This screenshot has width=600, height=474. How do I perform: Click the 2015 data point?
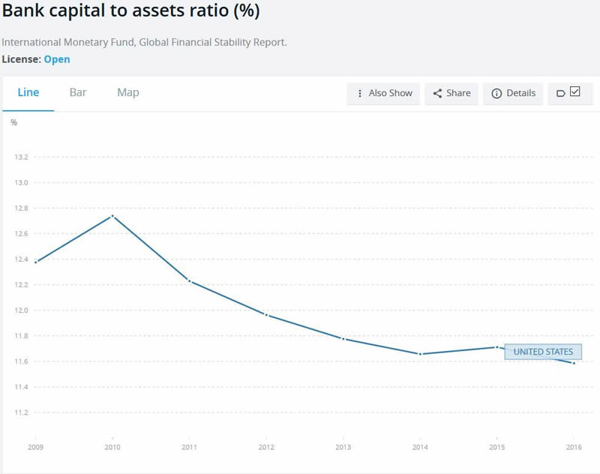click(496, 346)
